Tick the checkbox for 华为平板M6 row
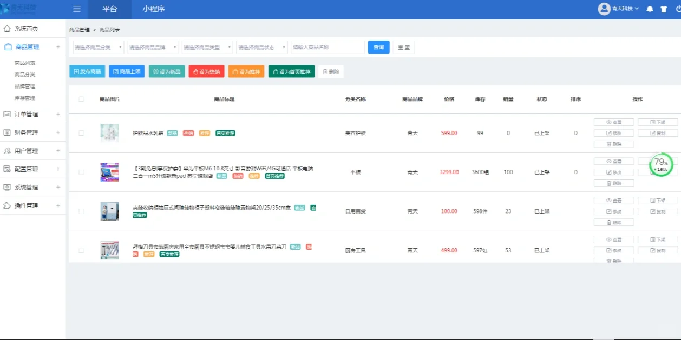681x340 pixels. tap(81, 172)
